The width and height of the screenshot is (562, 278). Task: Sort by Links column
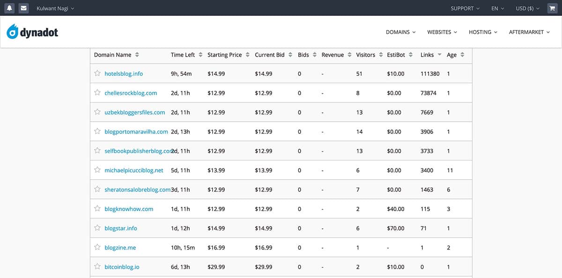pos(431,55)
